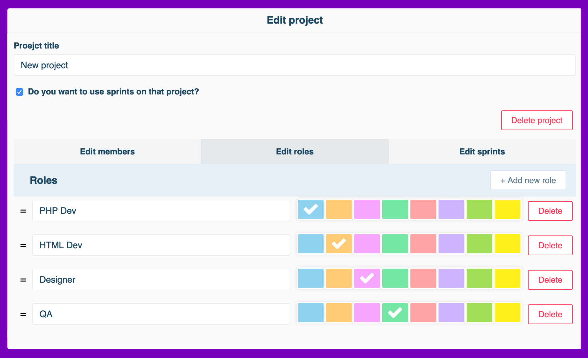Open the Edit sprints tab
Viewport: 588px width, 358px height.
(482, 152)
